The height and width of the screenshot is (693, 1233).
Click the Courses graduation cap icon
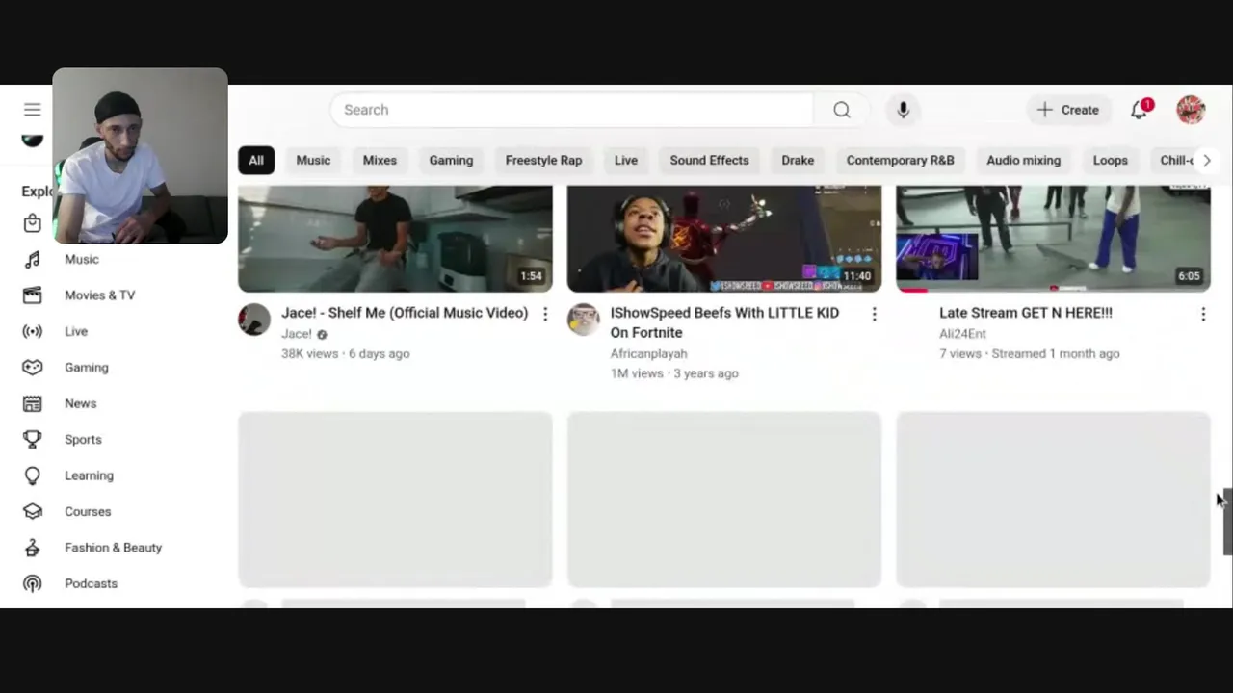[32, 511]
